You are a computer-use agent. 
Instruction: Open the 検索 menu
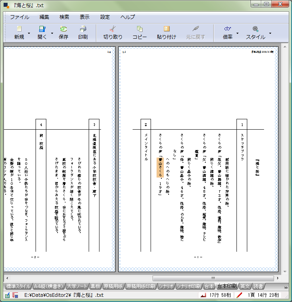(64, 17)
